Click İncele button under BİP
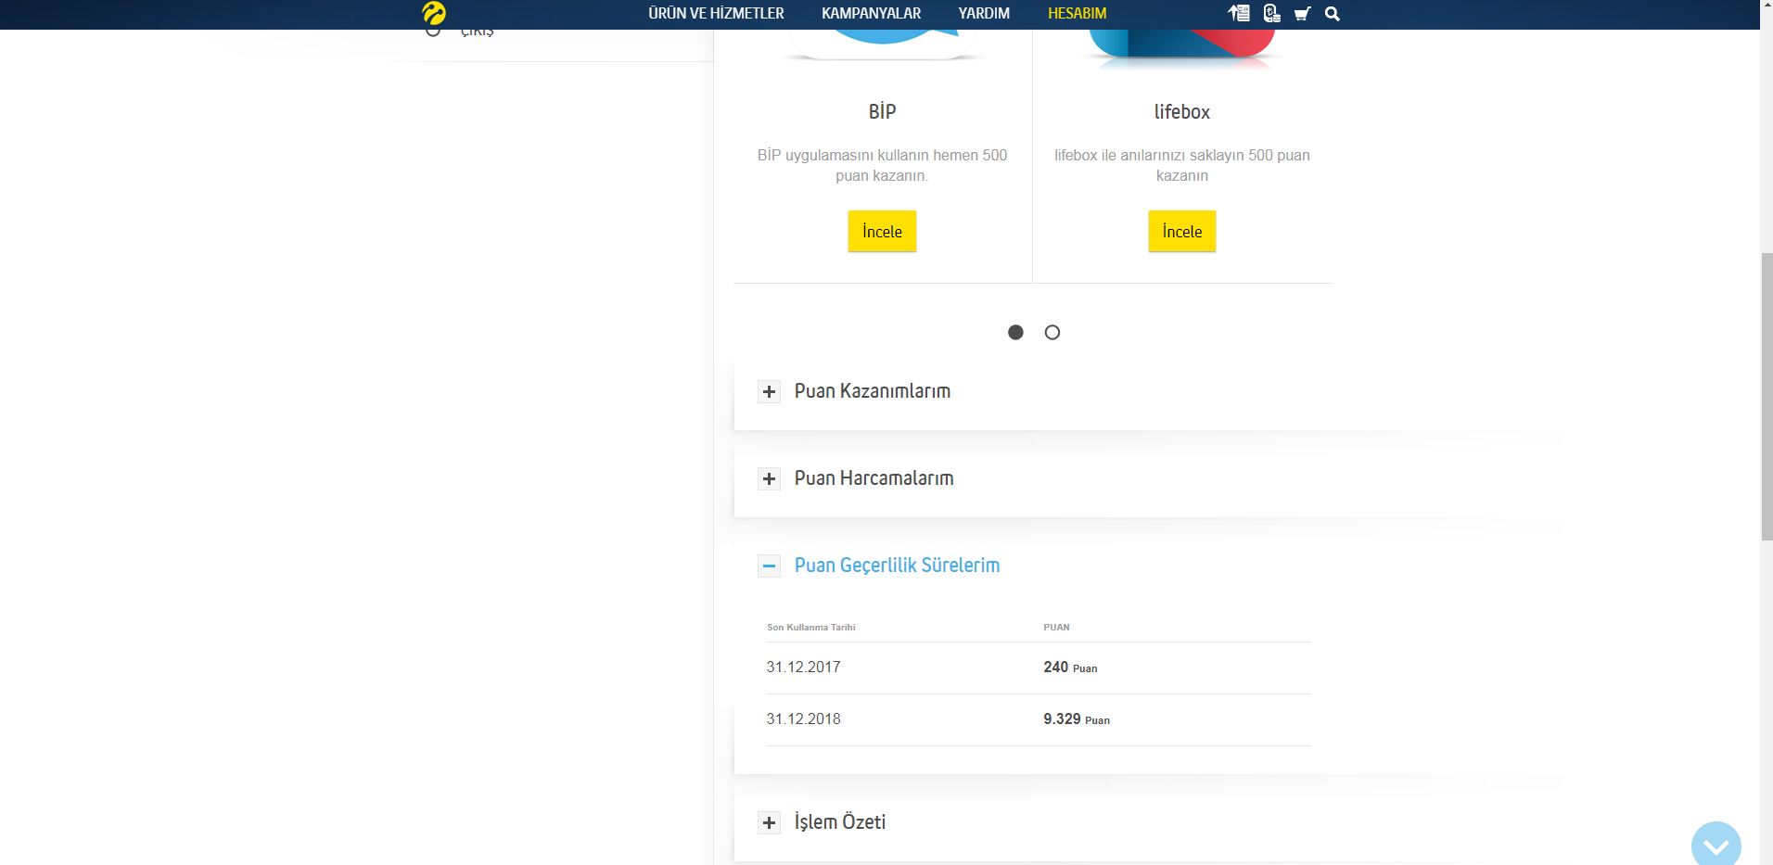The image size is (1773, 865). [x=882, y=232]
